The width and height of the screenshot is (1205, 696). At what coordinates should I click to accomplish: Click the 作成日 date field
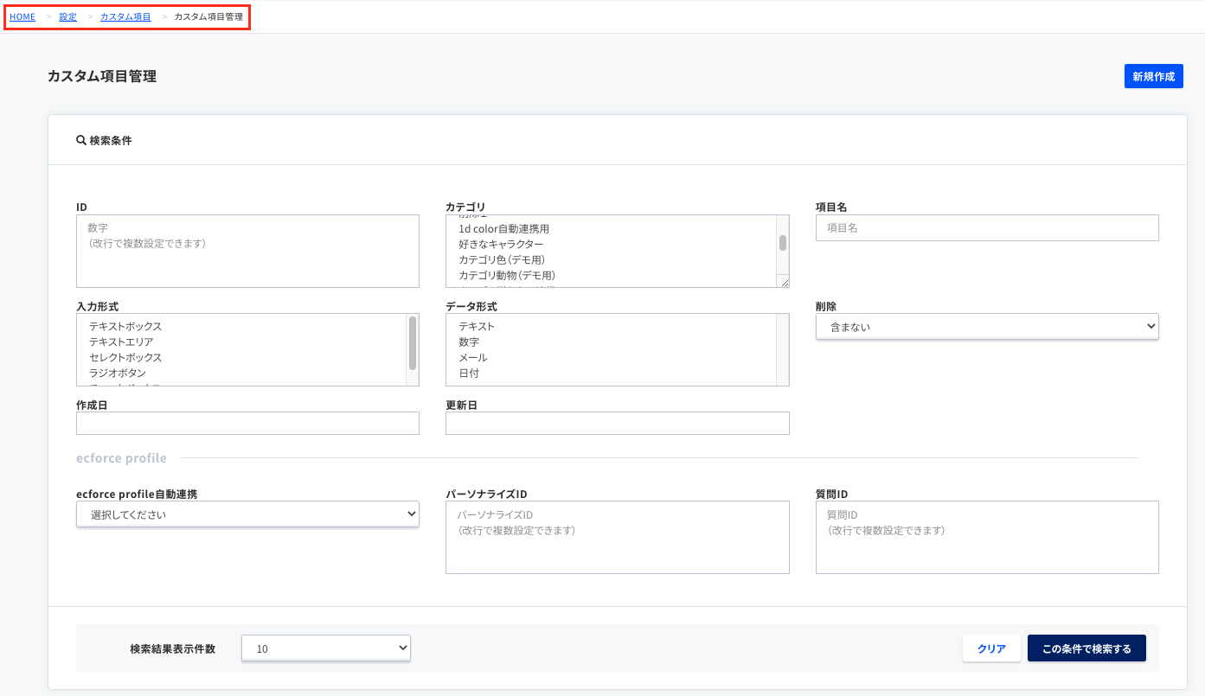pyautogui.click(x=247, y=424)
